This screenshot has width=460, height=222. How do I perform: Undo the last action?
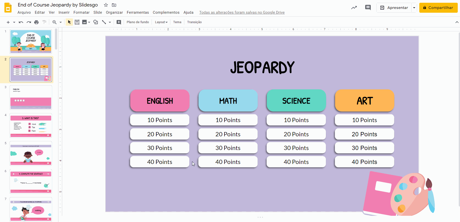click(21, 22)
